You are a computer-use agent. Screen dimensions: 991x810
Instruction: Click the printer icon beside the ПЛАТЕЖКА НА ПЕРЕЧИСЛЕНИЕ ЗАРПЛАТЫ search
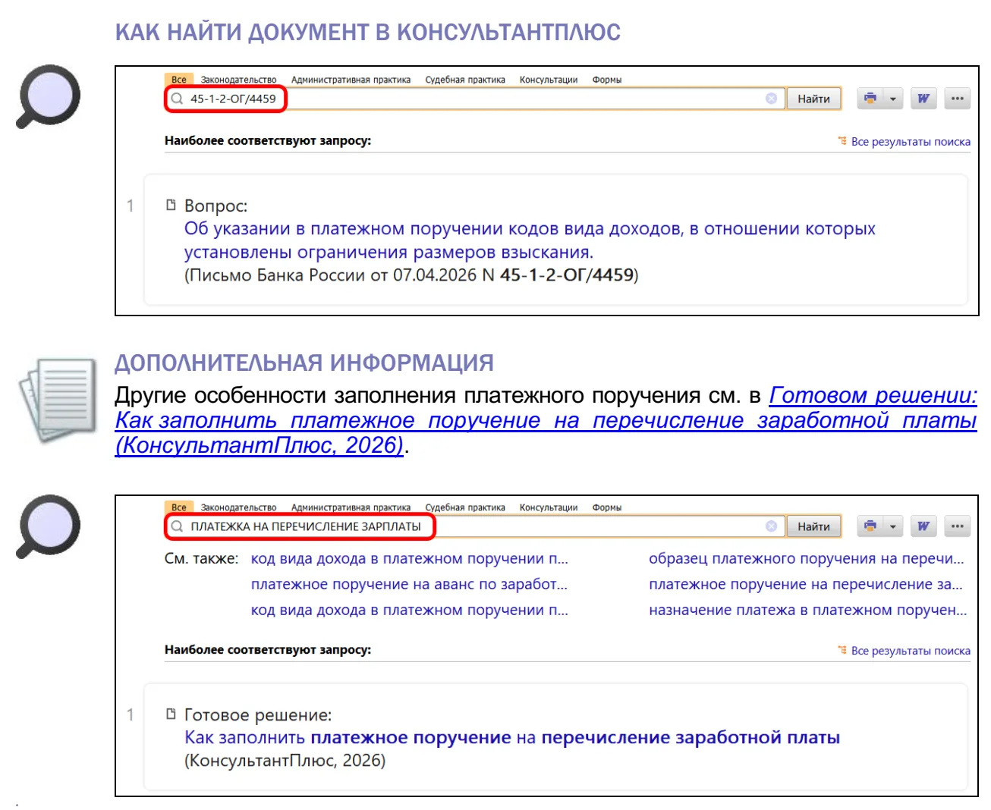tap(870, 526)
